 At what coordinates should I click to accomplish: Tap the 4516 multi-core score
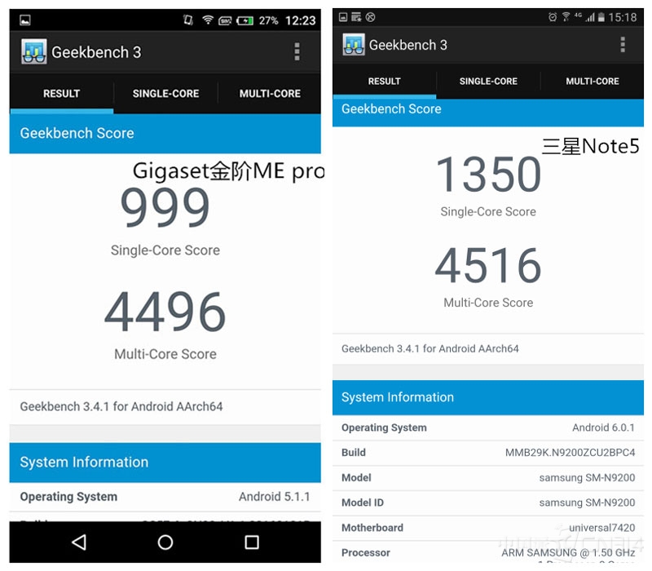[x=488, y=265]
